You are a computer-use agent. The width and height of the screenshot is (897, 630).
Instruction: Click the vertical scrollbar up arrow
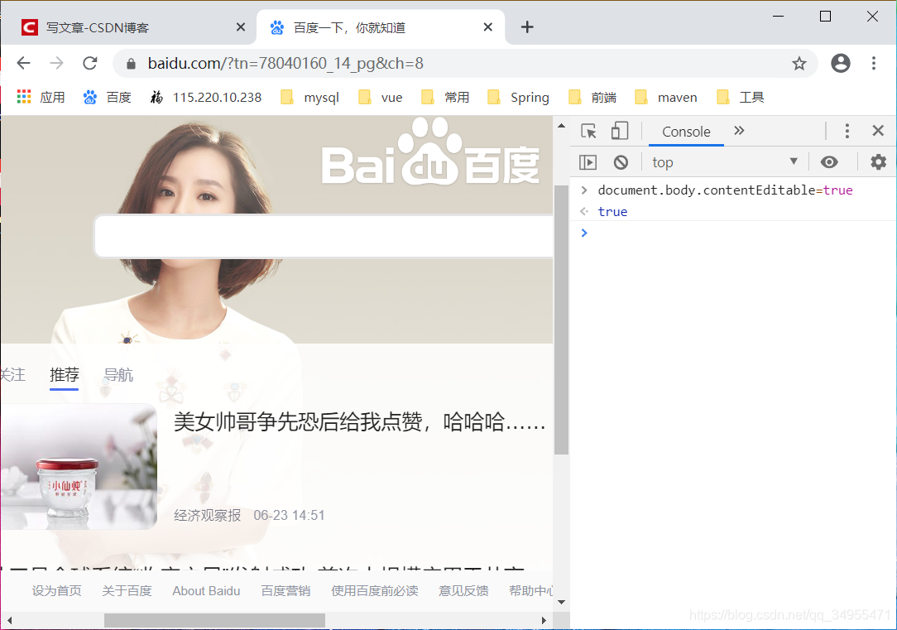561,125
